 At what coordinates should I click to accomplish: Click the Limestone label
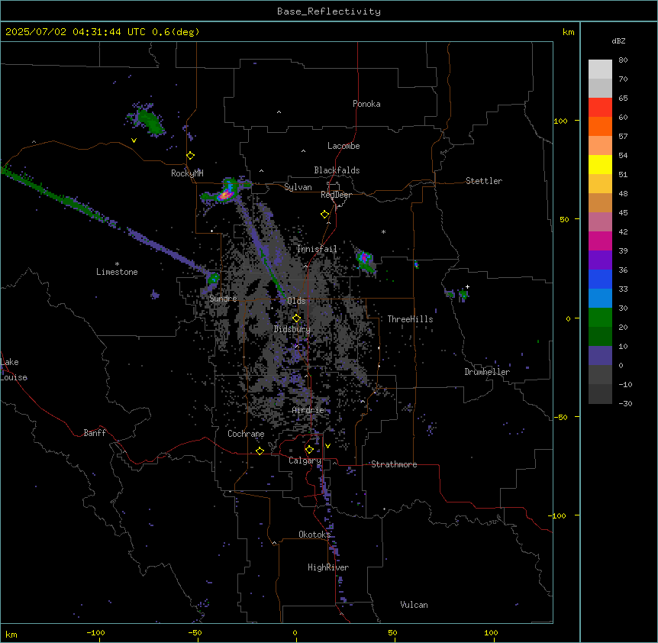click(x=117, y=272)
